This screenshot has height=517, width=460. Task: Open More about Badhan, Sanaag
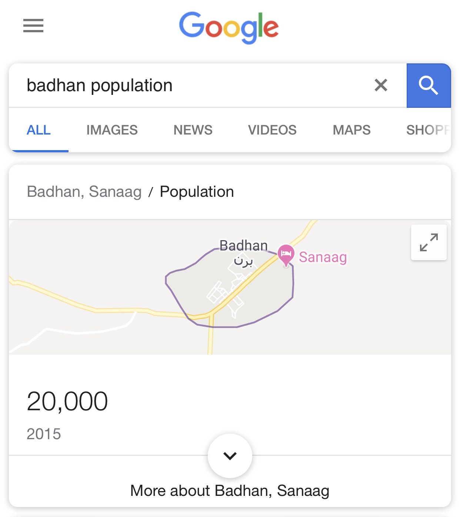coord(230,490)
